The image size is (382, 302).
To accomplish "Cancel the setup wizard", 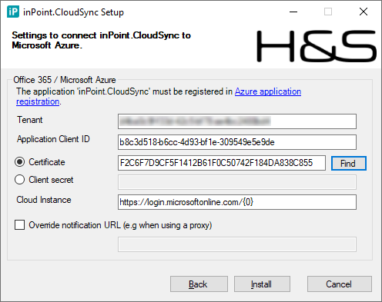I will pyautogui.click(x=339, y=284).
